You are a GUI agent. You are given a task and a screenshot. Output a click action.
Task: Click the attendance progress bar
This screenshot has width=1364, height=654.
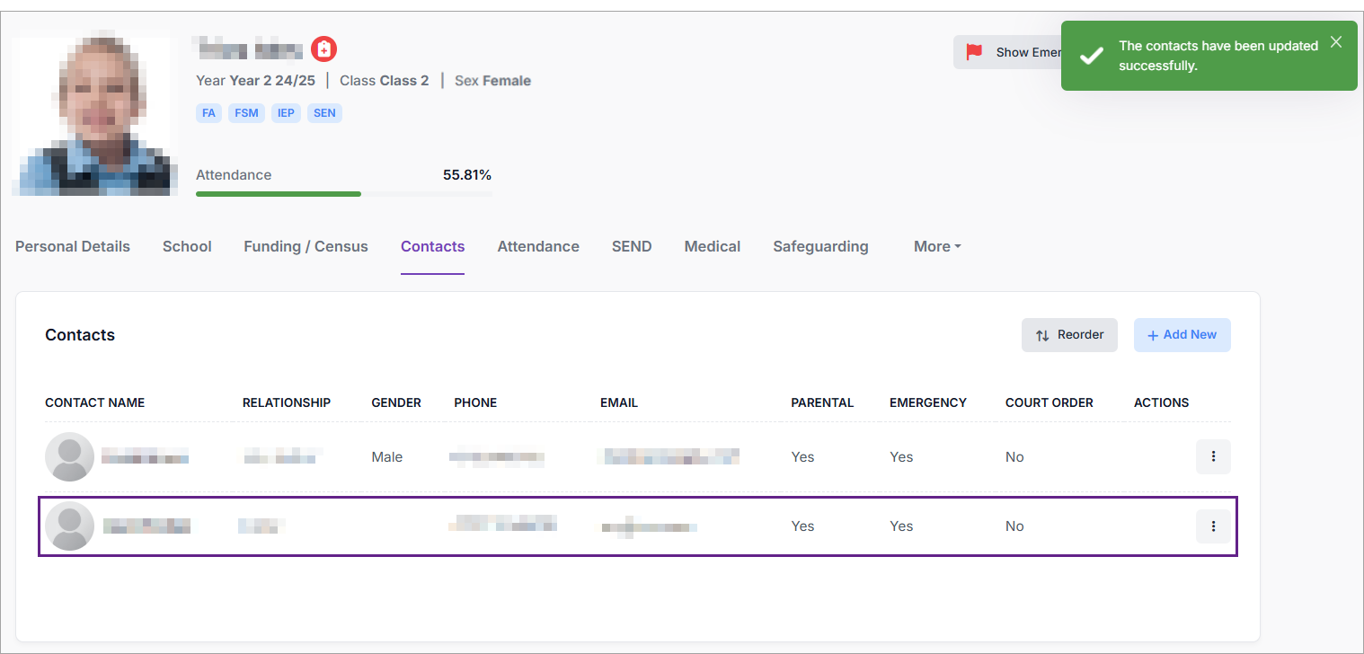pos(343,193)
